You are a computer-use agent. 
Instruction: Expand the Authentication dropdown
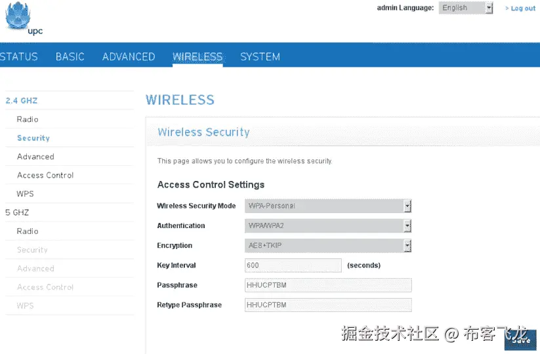pyautogui.click(x=327, y=226)
